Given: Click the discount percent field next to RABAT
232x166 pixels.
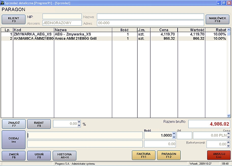Looking at the screenshot, I should [x=65, y=124].
